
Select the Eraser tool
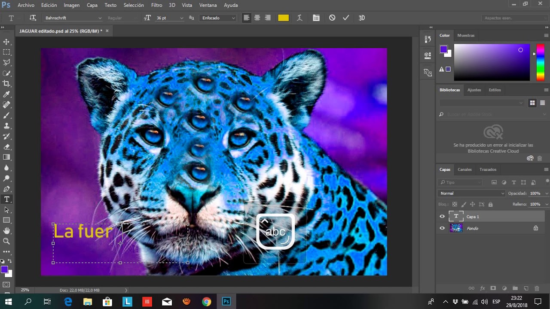pyautogui.click(x=6, y=147)
